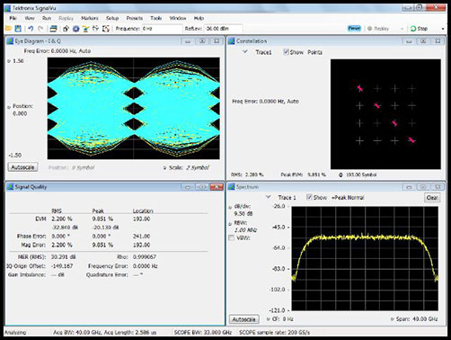Minimize the Signal Quality panel
This screenshot has width=451, height=340.
click(188, 187)
